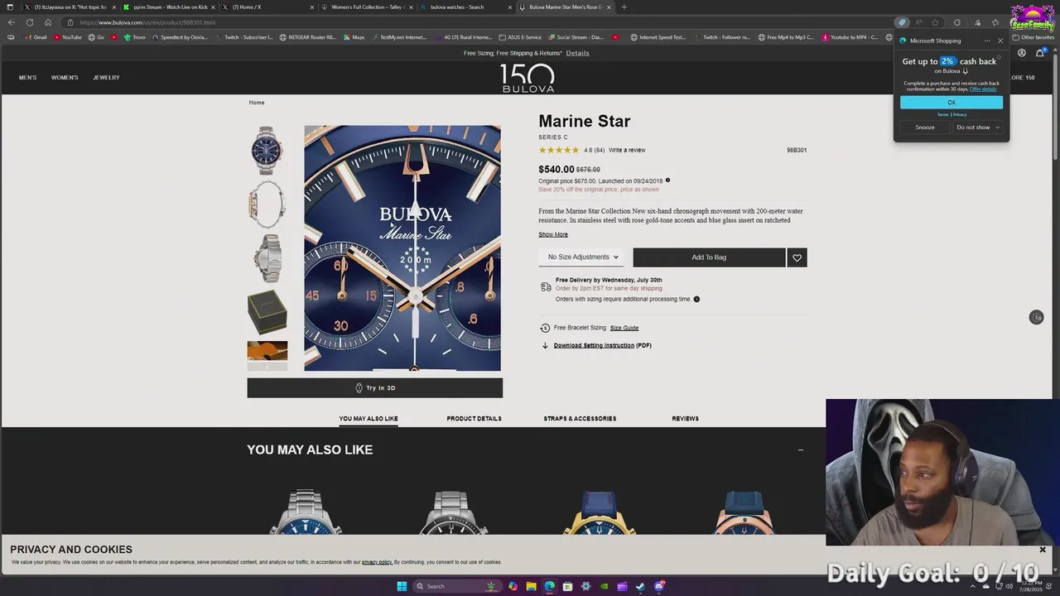Image resolution: width=1060 pixels, height=596 pixels.
Task: Open the privacy policy link
Action: click(x=377, y=562)
